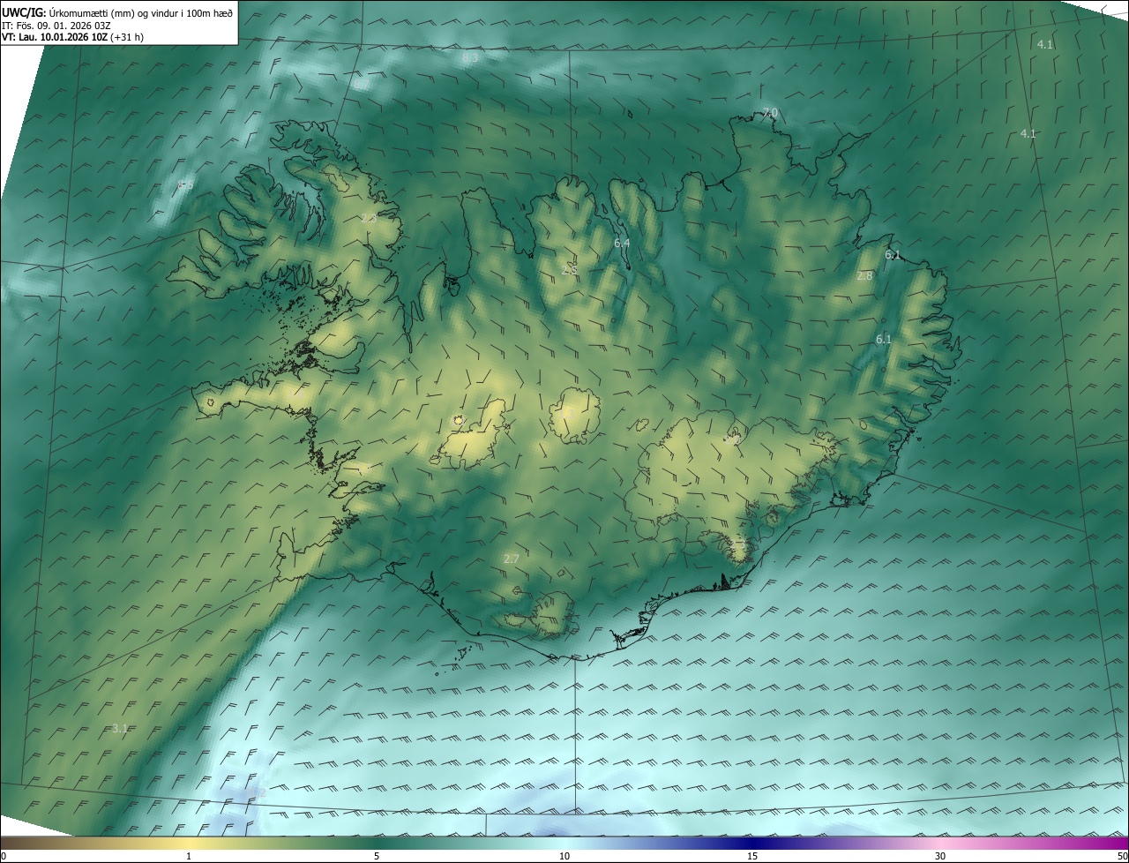Pick the yellow band above the 1 tick

click(x=189, y=843)
